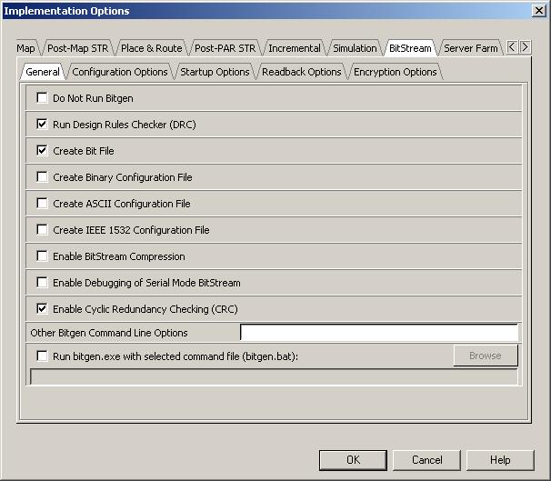Select the General sub-tab
Image resolution: width=551 pixels, height=481 pixels.
pyautogui.click(x=43, y=72)
